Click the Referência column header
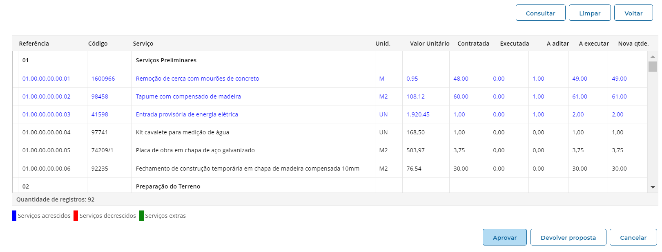Image resolution: width=662 pixels, height=252 pixels. (34, 44)
